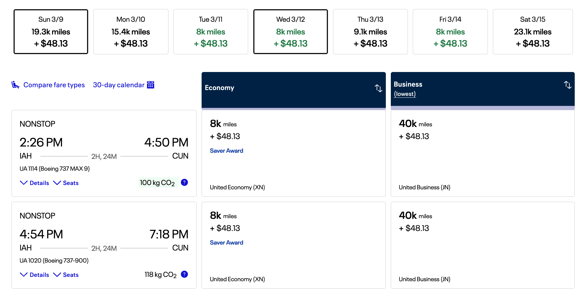Select the Tue 3/11 date tab
The width and height of the screenshot is (580, 293).
click(211, 32)
